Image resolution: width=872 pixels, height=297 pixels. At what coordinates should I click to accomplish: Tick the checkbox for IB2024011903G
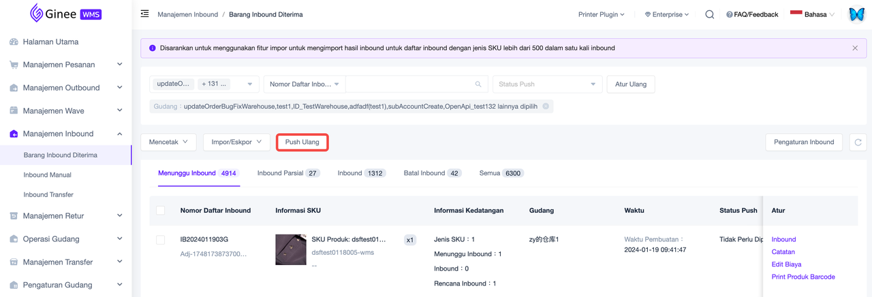161,240
